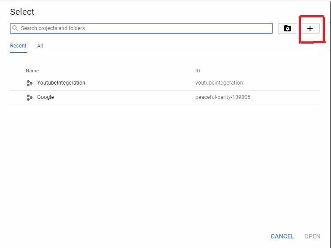Select the YoutubeIntegeration project name
Viewport: 331px width, 248px height.
pyautogui.click(x=61, y=83)
